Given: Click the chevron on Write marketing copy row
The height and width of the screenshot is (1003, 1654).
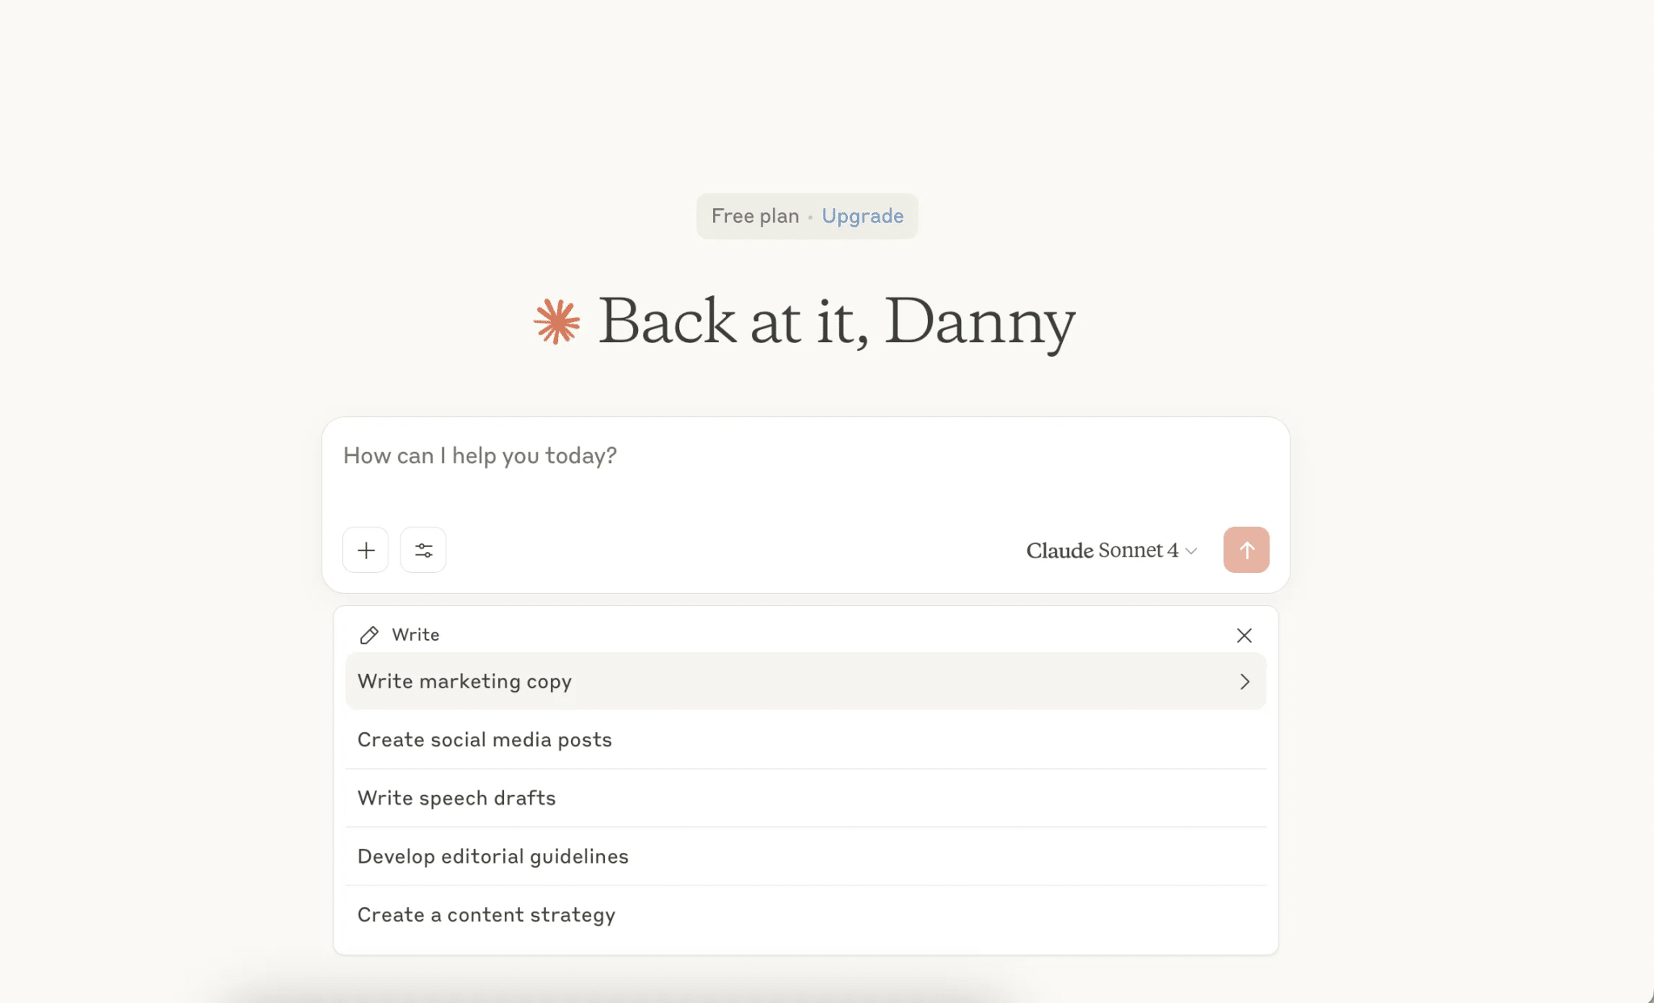Looking at the screenshot, I should tap(1243, 681).
